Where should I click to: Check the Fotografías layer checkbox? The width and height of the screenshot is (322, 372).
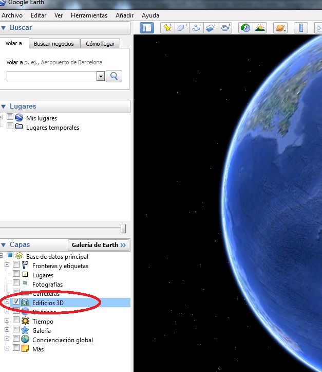tap(16, 284)
